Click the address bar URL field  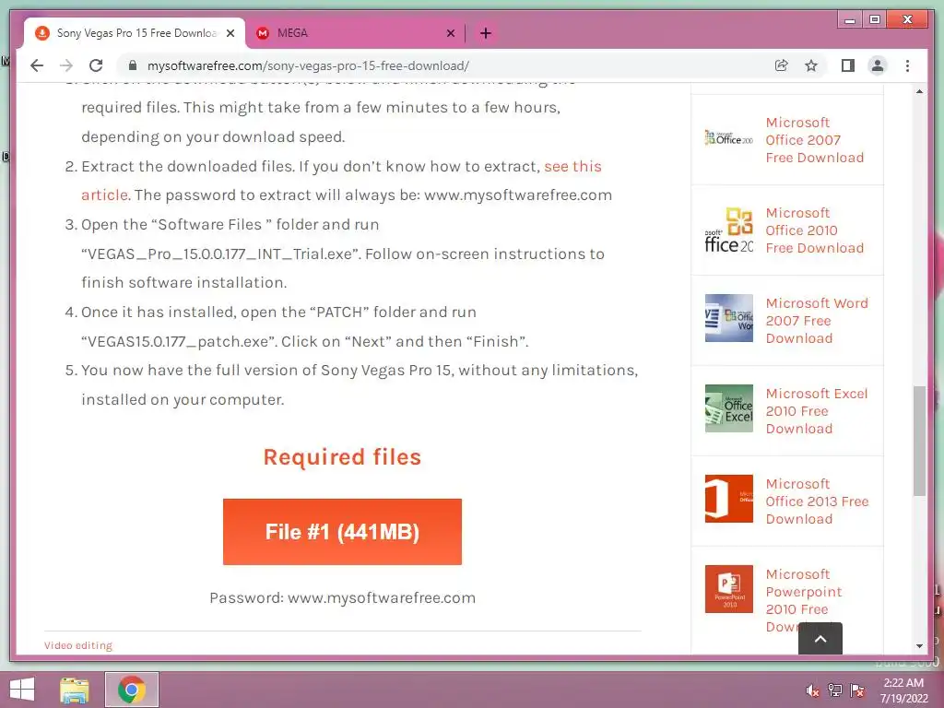[445, 65]
